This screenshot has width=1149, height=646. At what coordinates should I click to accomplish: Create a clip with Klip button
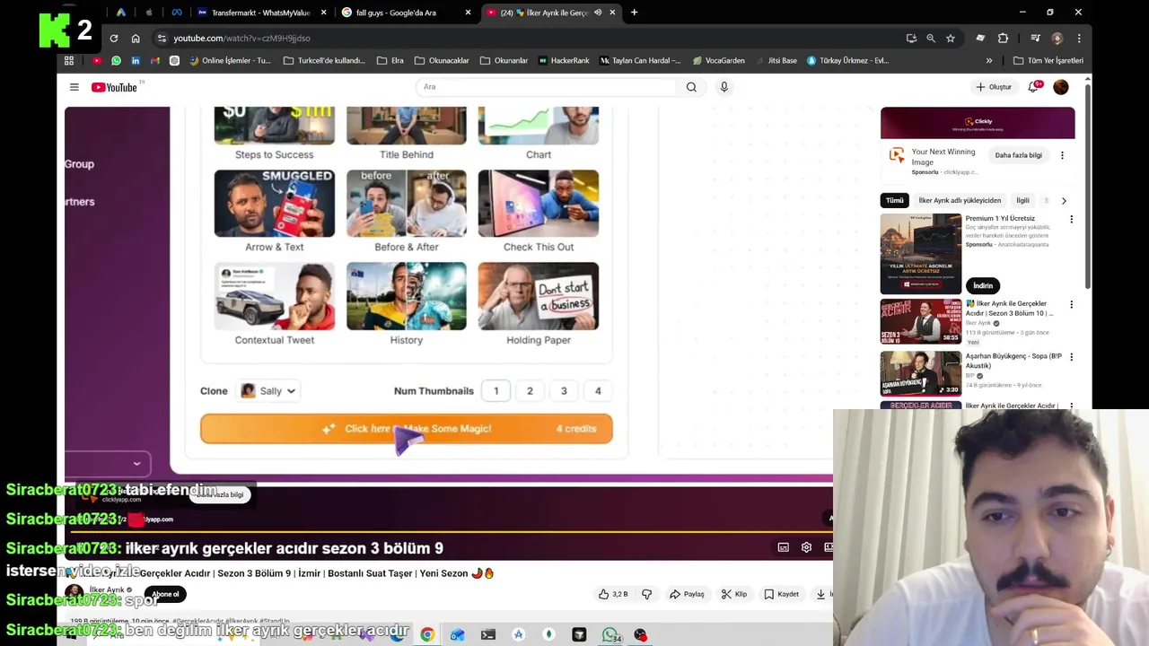point(734,594)
